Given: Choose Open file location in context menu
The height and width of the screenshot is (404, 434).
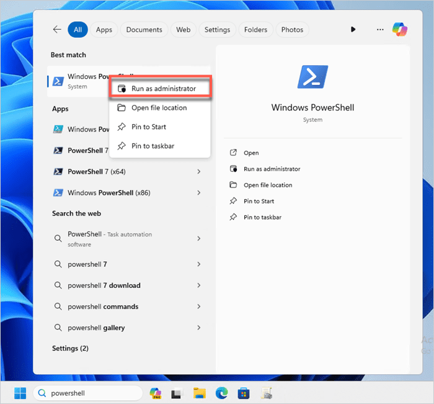Looking at the screenshot, I should (x=160, y=107).
